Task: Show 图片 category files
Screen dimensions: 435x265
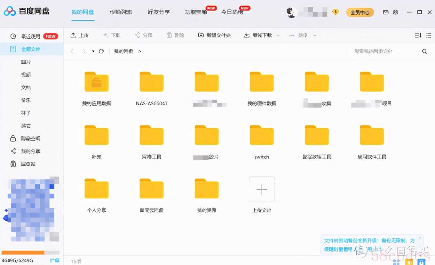Action: point(26,62)
